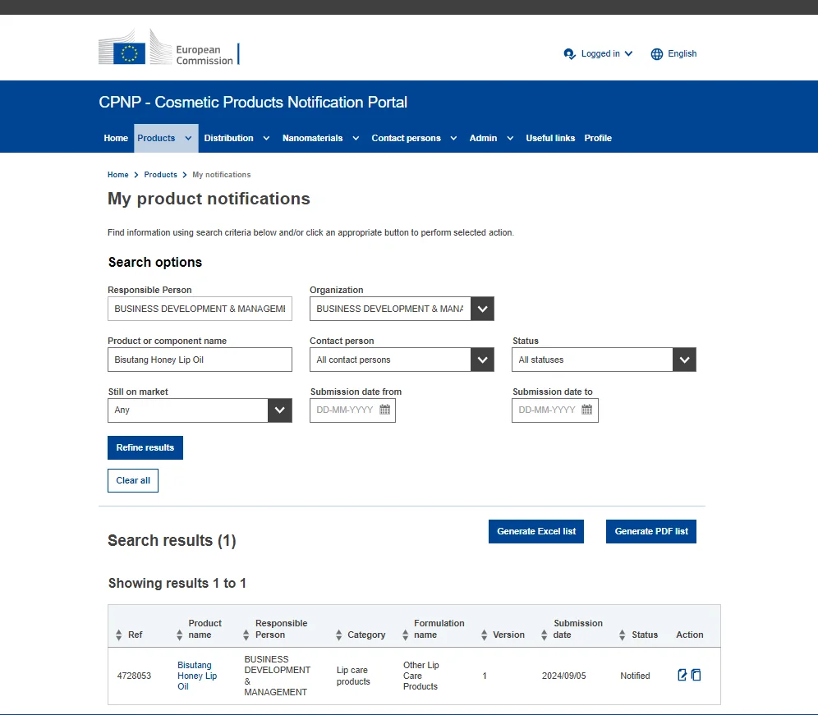The height and width of the screenshot is (715, 818).
Task: Open calendar for Submission date to
Action: tap(586, 410)
